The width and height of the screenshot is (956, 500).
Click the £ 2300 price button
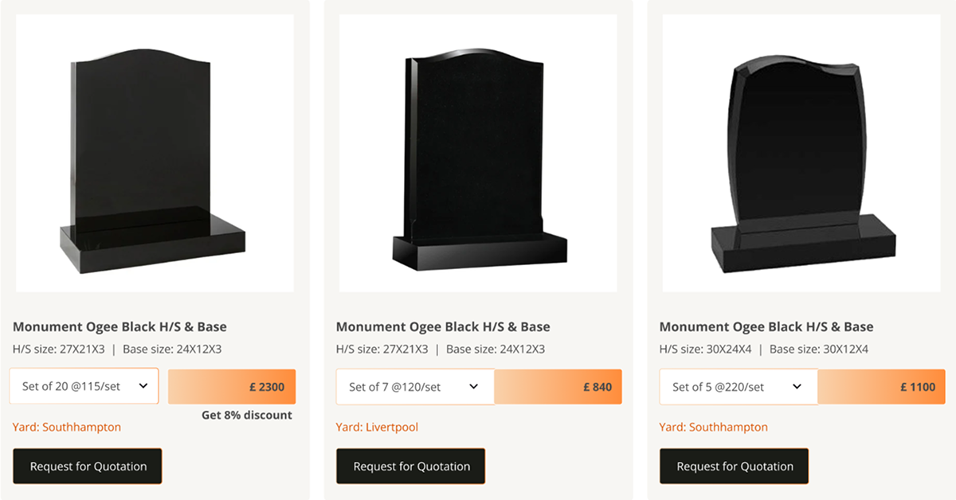(232, 387)
